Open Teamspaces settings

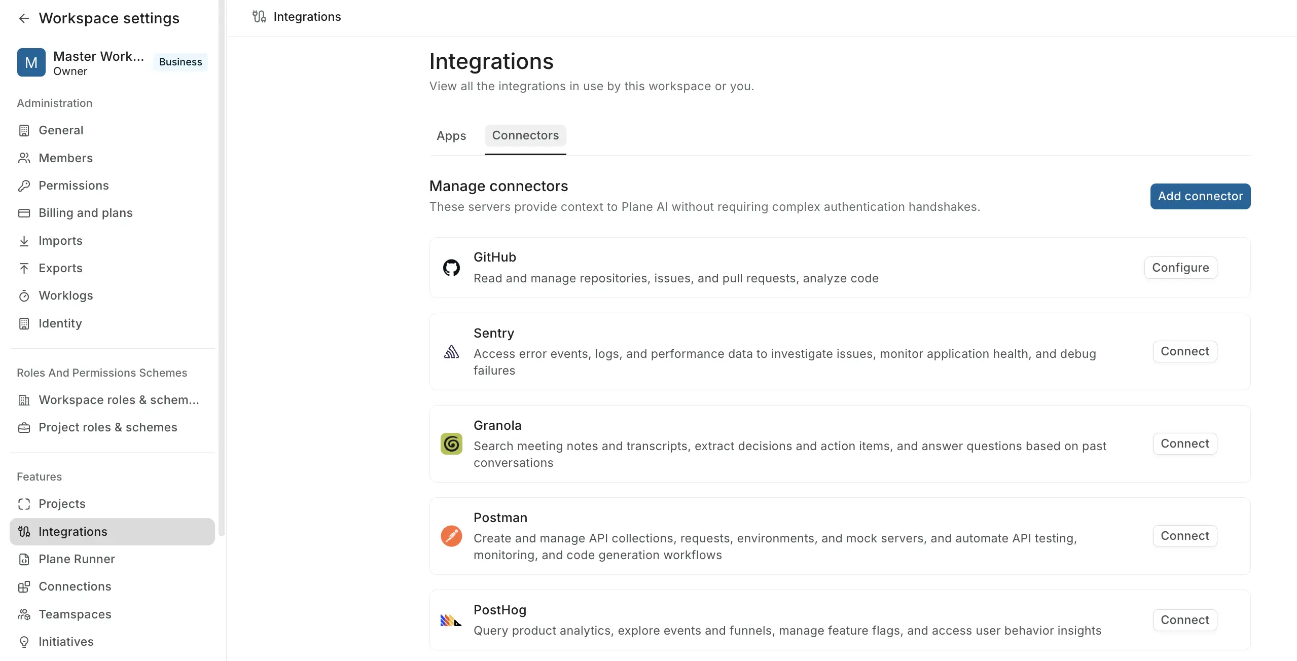point(112,614)
